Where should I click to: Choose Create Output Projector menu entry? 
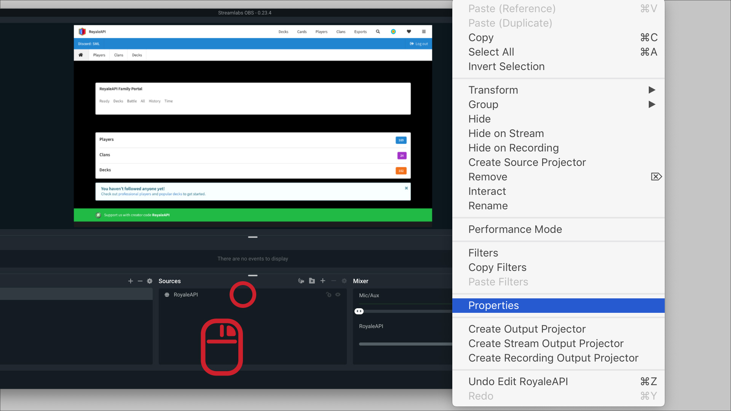click(559, 329)
